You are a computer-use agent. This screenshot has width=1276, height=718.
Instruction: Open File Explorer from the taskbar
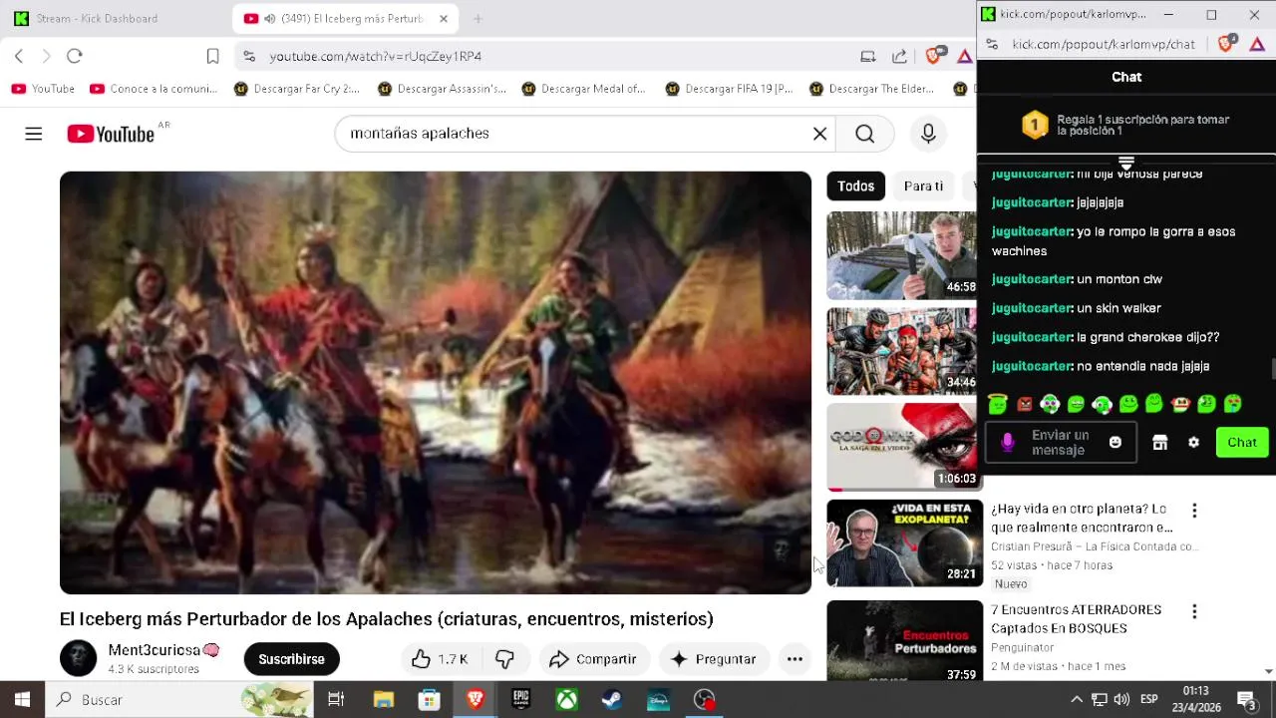(x=383, y=700)
